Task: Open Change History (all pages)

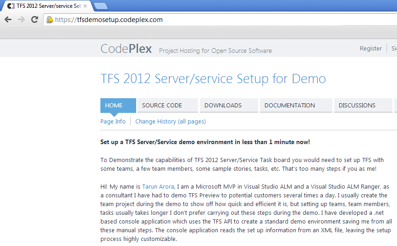Action: 171,122
